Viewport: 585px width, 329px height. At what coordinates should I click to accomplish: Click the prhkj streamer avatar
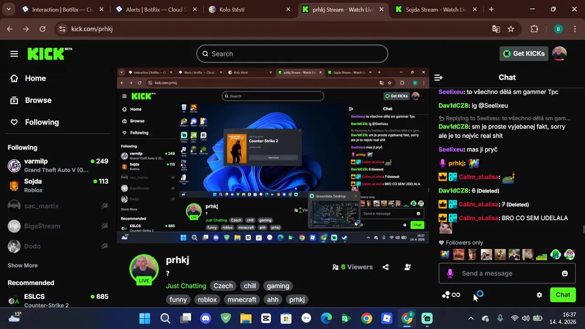coord(144,268)
